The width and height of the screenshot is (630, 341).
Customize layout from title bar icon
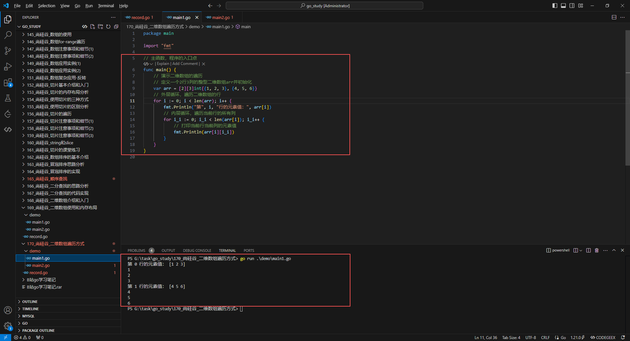click(580, 6)
